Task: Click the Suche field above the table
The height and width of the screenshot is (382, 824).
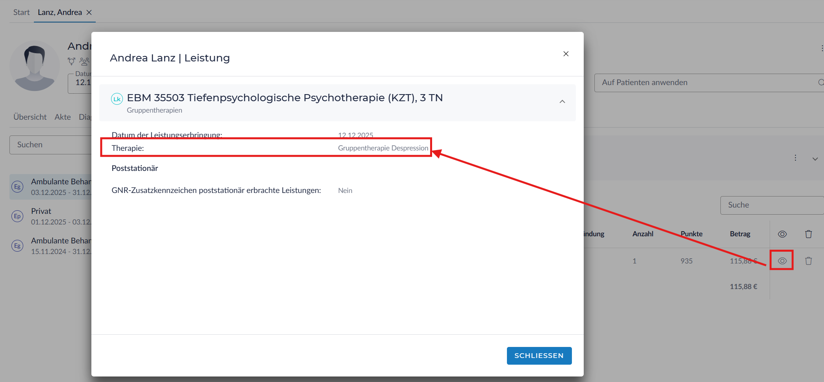Action: pos(770,205)
